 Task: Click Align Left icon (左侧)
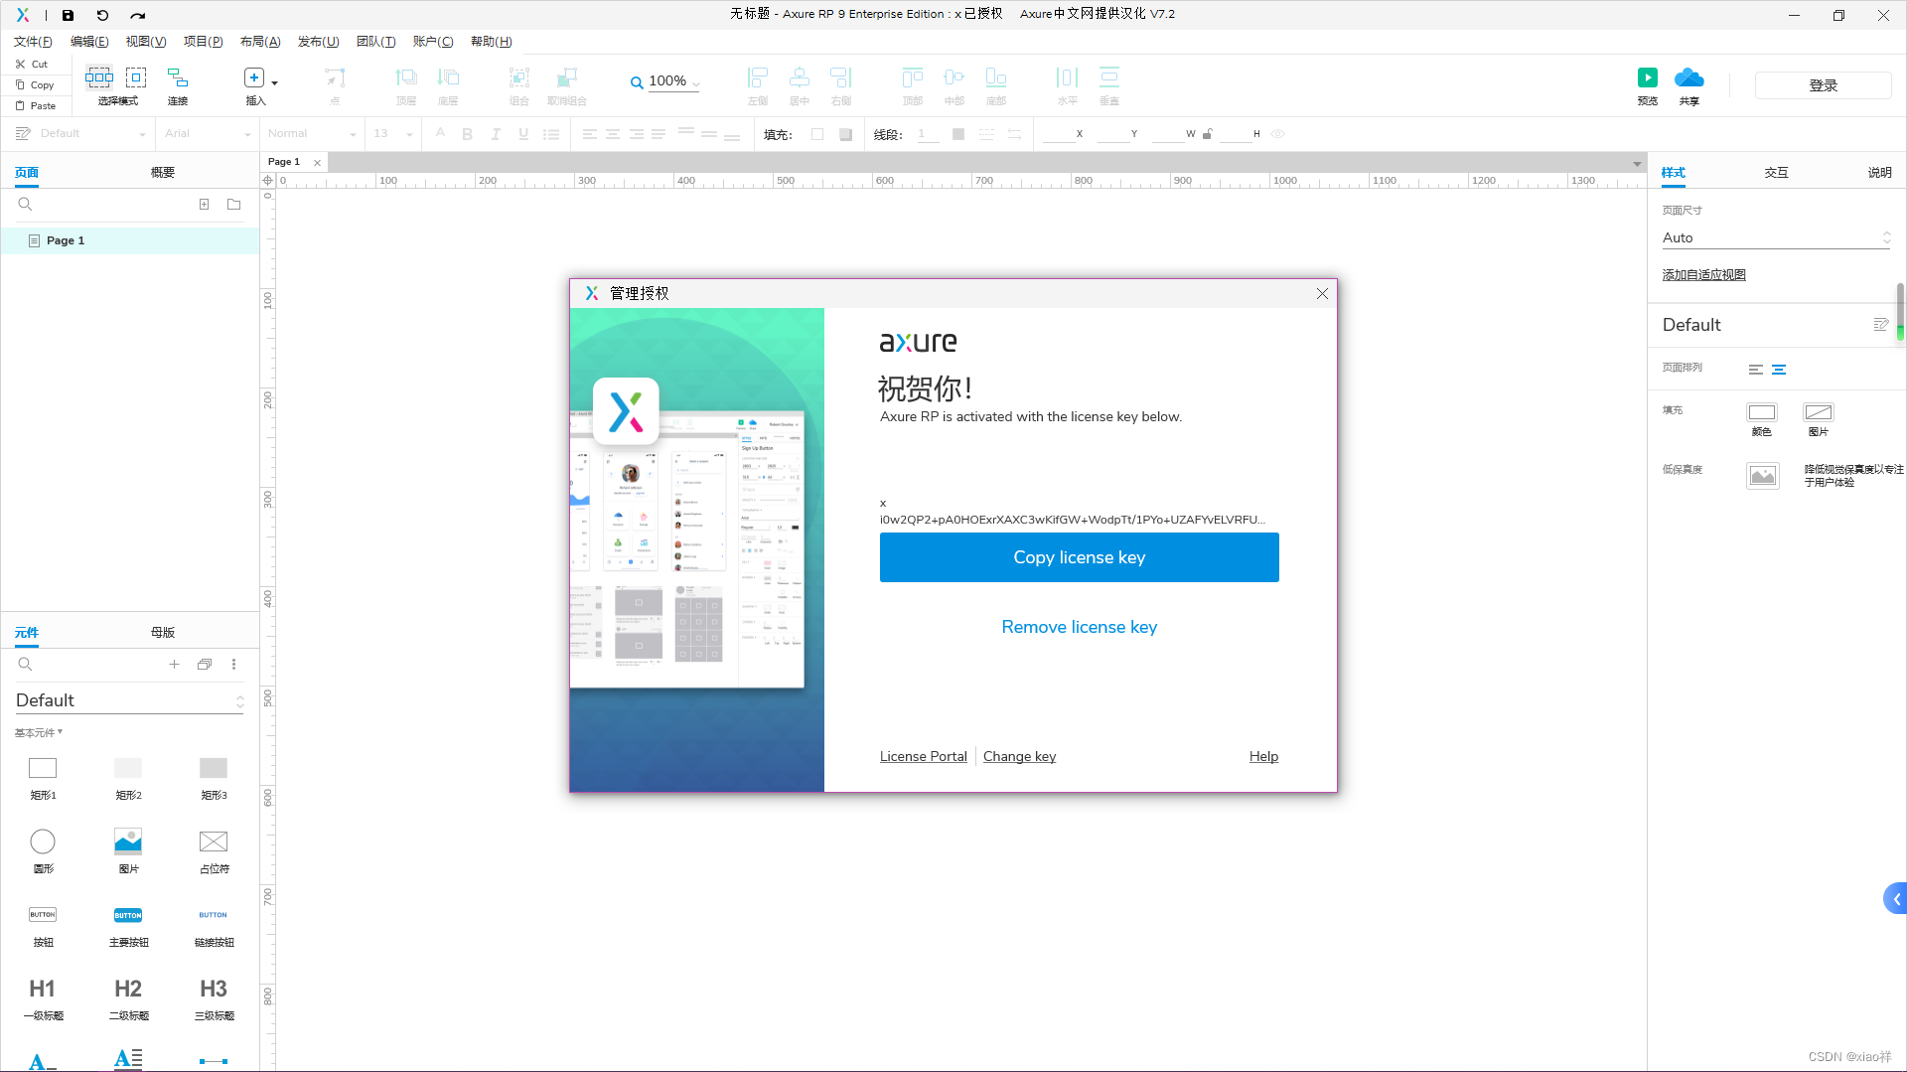tap(758, 77)
